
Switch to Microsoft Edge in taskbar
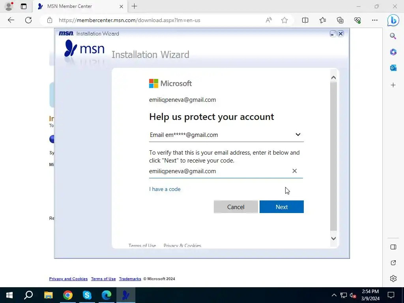107,295
